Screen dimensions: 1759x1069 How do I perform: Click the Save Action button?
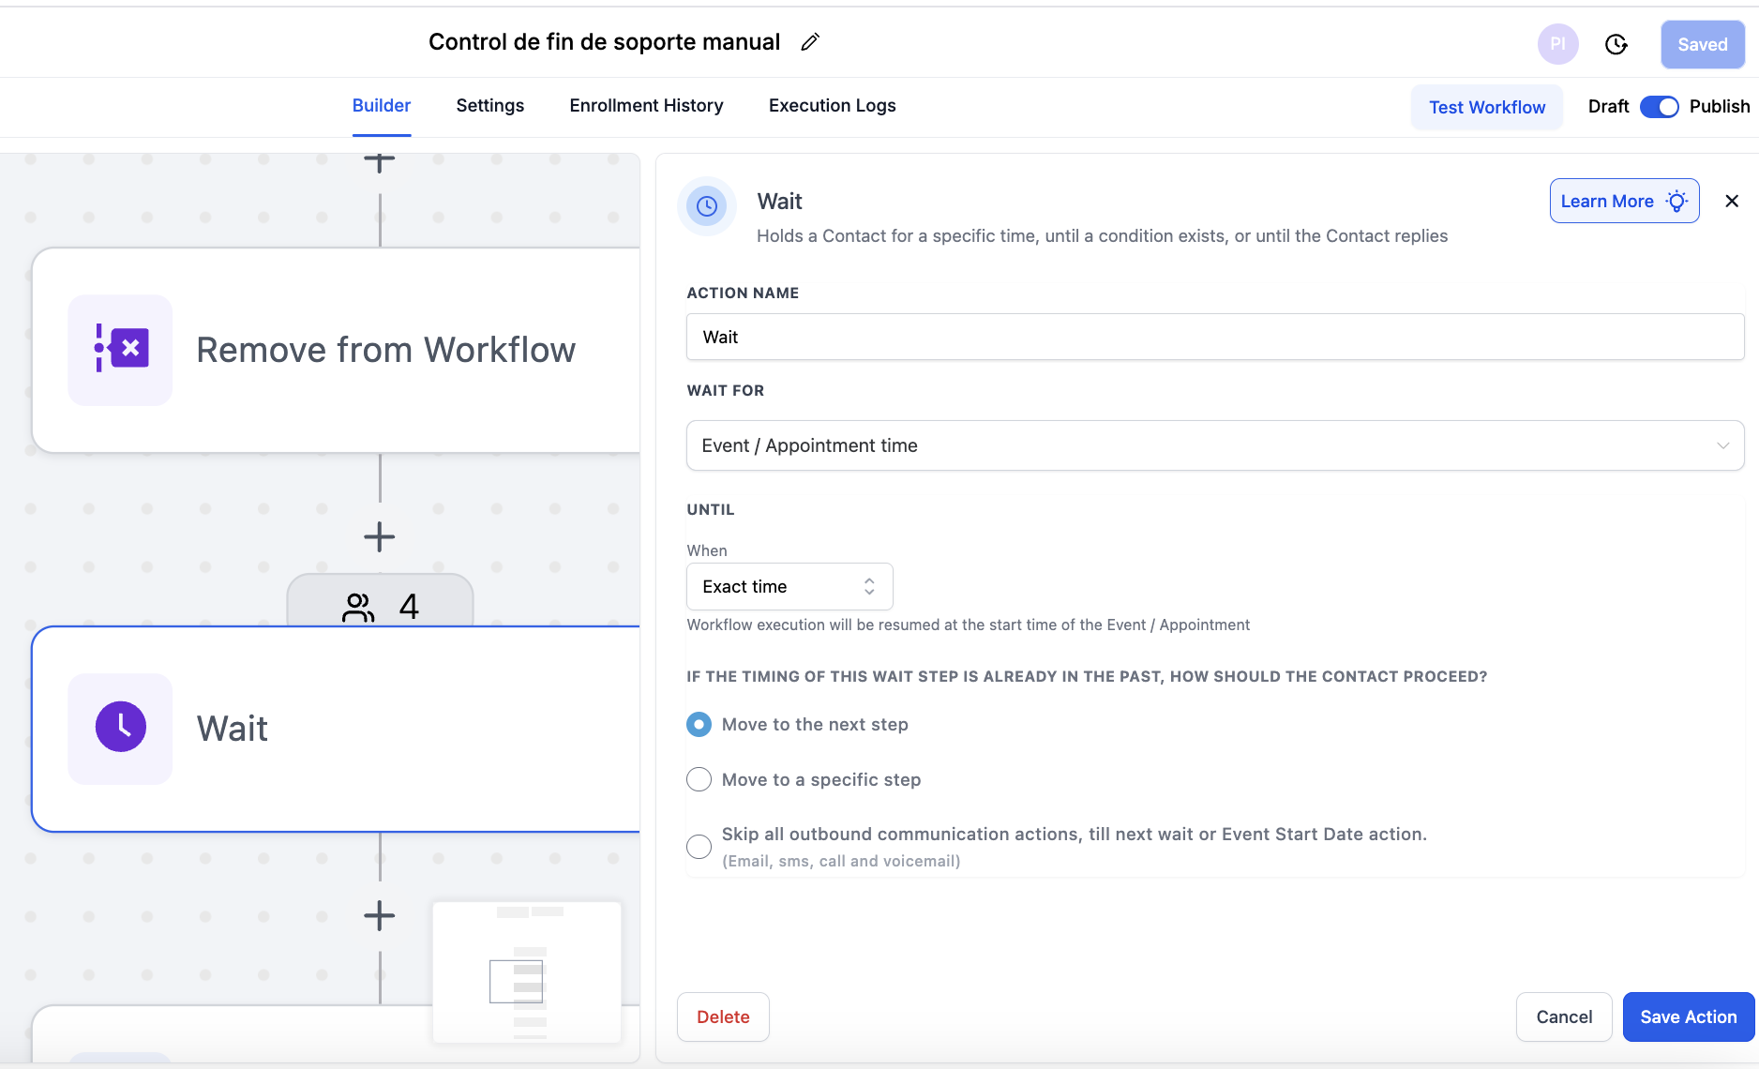1688,1016
